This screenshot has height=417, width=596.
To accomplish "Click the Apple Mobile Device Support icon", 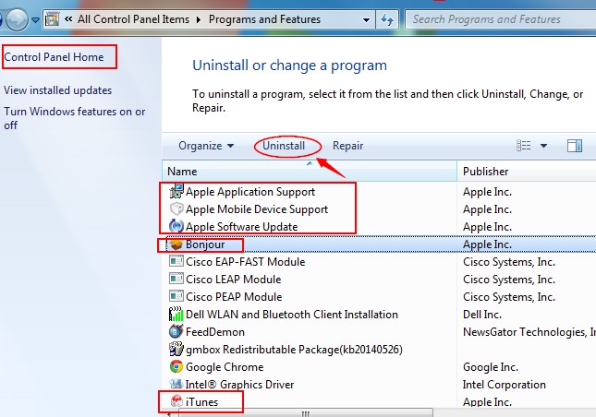I will [x=176, y=209].
